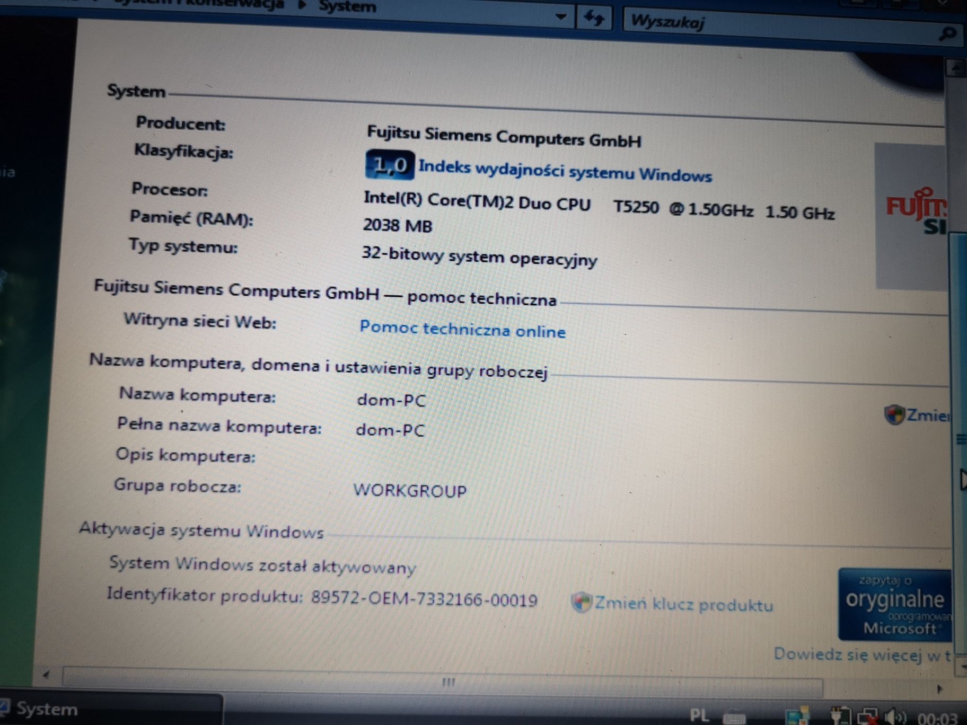This screenshot has height=725, width=967.
Task: Select the 32-bitowy system operacyjny text
Action: [479, 257]
